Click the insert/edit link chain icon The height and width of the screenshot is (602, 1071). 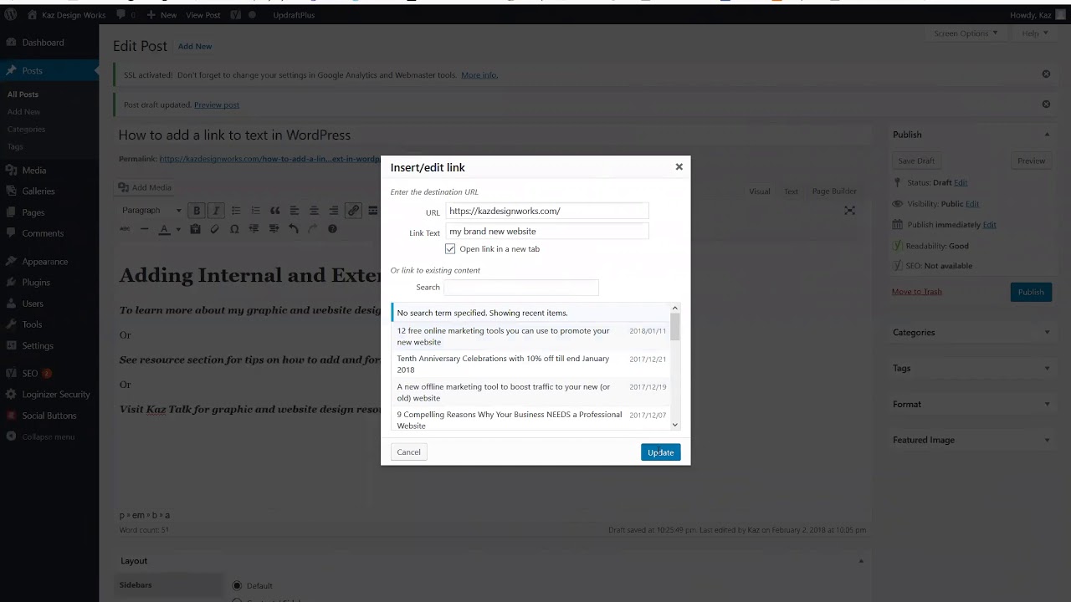[353, 211]
